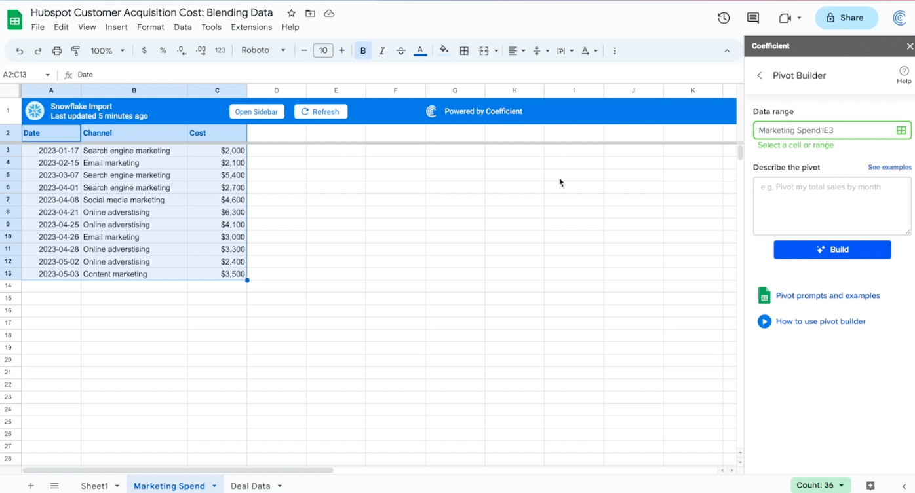The width and height of the screenshot is (915, 493).
Task: Open version history clock icon
Action: 724,18
